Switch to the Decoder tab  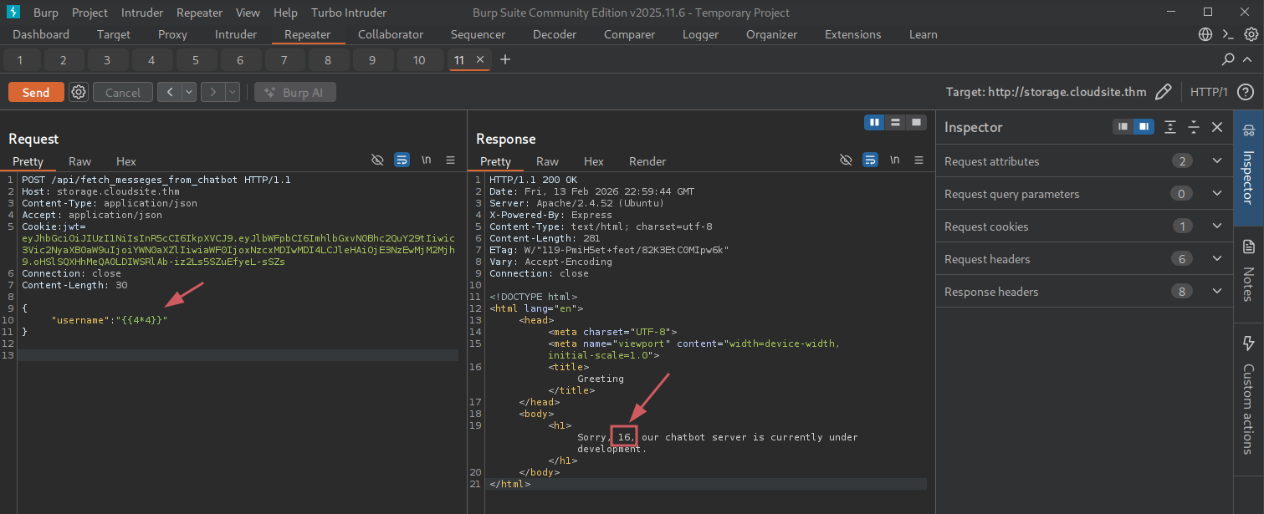coord(555,34)
